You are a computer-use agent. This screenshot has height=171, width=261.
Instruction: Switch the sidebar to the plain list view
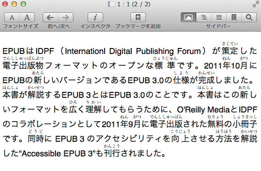click(219, 17)
